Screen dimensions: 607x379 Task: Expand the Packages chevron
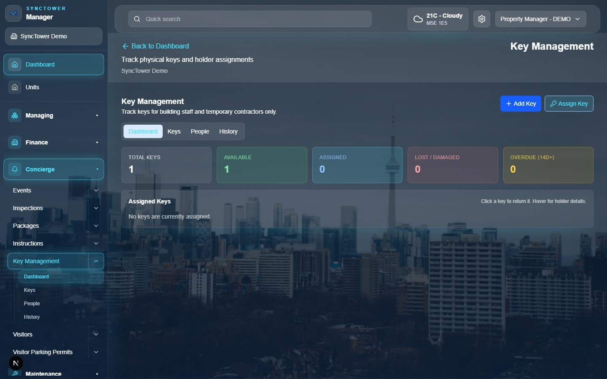click(96, 226)
